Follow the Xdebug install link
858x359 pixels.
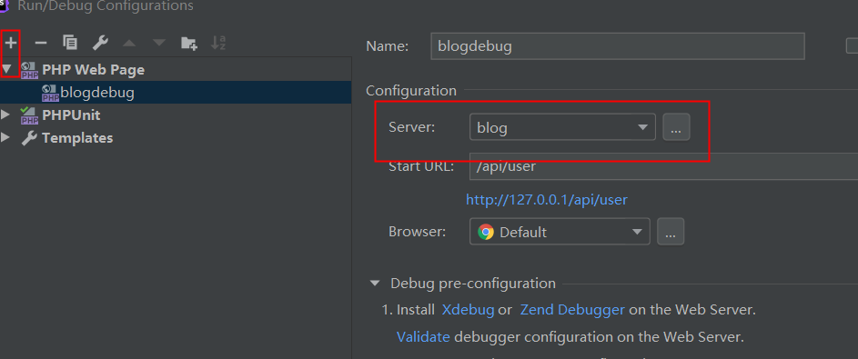(468, 310)
